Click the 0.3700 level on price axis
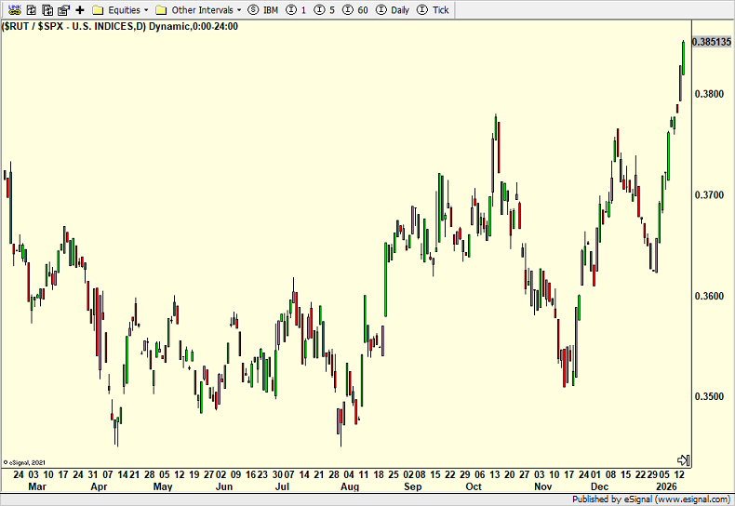This screenshot has width=735, height=506. pyautogui.click(x=708, y=195)
